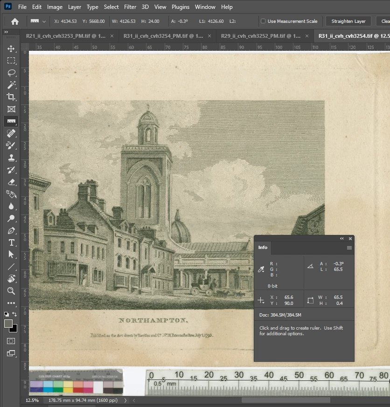Viewport: 390px width, 407px height.
Task: Select the Eraser tool
Action: [x=11, y=182]
